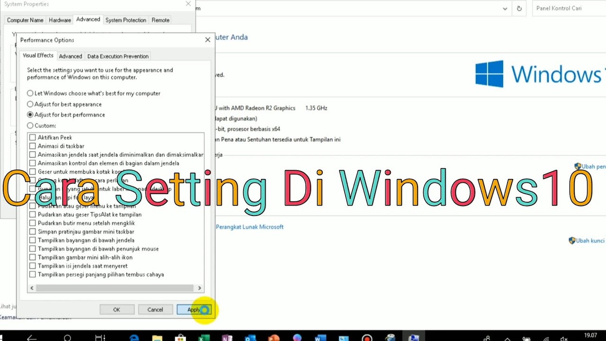
Task: Open the Data Execution Prevention tab
Action: point(118,56)
